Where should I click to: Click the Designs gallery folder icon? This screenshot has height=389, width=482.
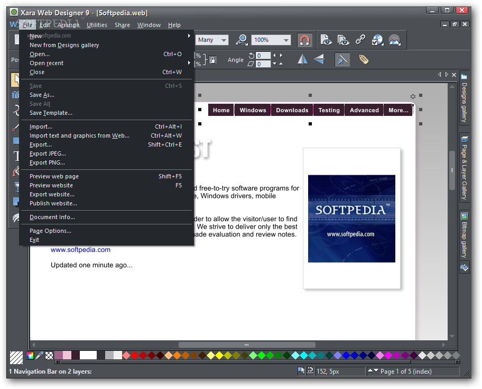click(x=464, y=76)
